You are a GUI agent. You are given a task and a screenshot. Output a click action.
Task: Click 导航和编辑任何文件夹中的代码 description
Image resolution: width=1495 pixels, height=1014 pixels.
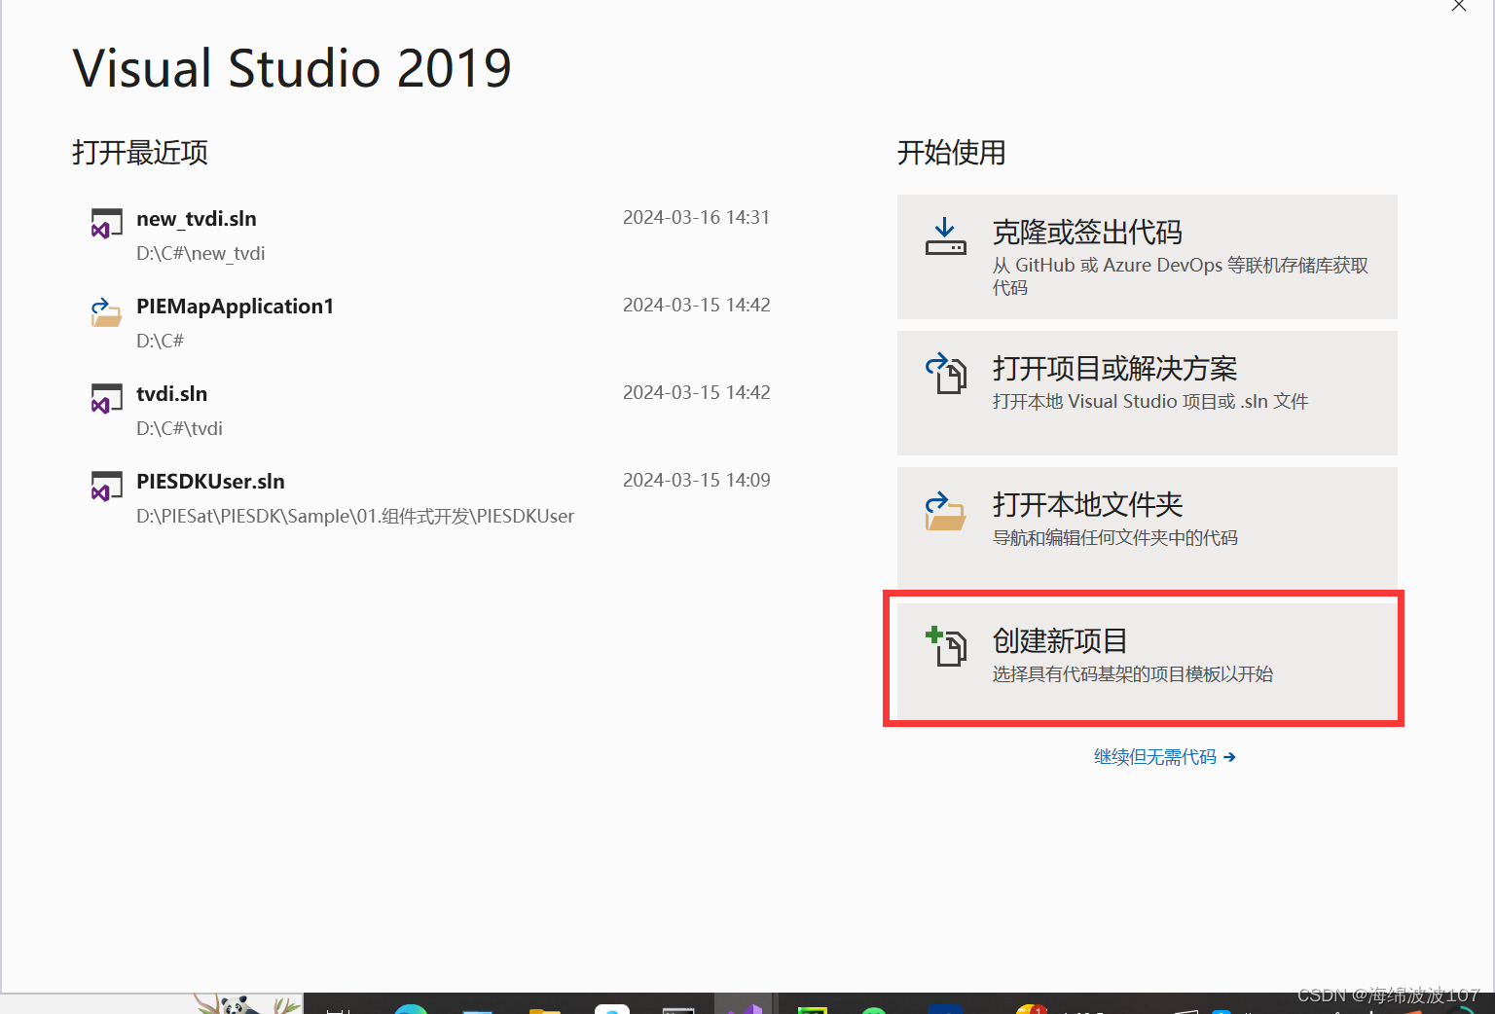[x=1114, y=538]
